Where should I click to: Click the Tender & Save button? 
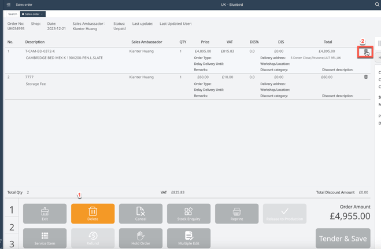tap(343, 238)
